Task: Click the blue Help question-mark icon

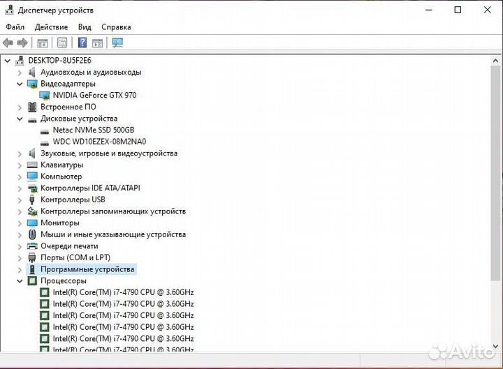Action: click(82, 43)
